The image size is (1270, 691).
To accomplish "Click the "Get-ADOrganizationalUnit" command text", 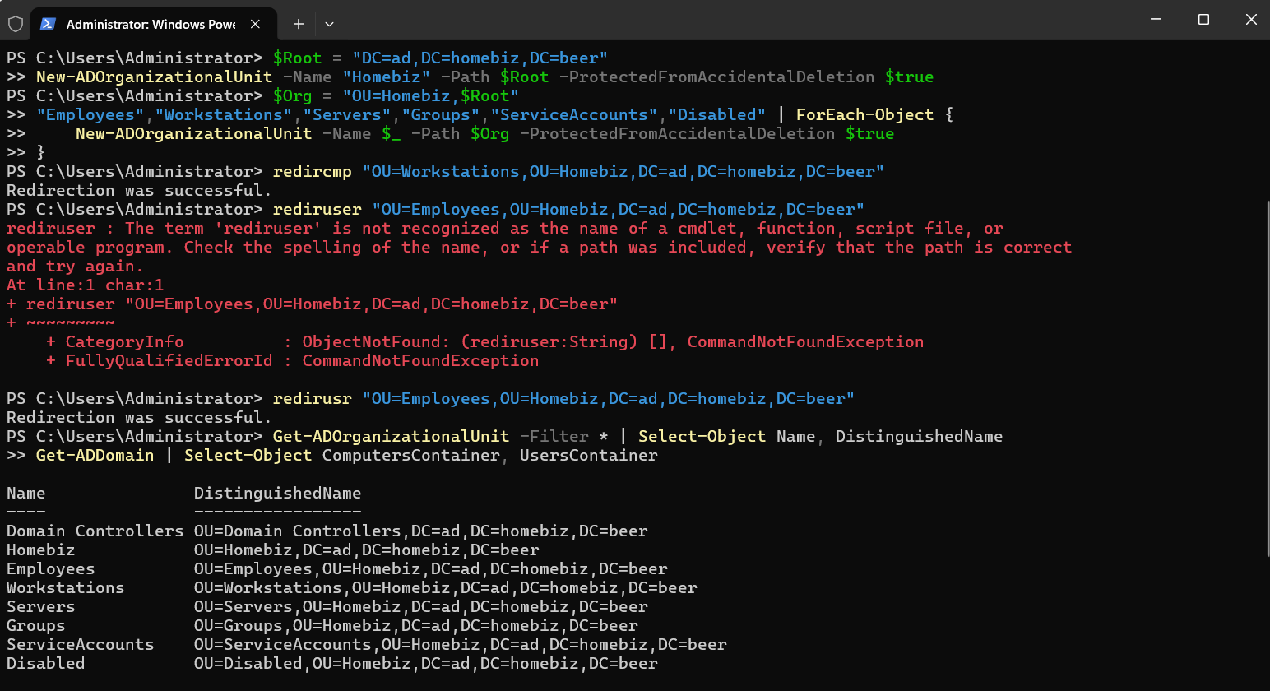I will click(x=392, y=436).
